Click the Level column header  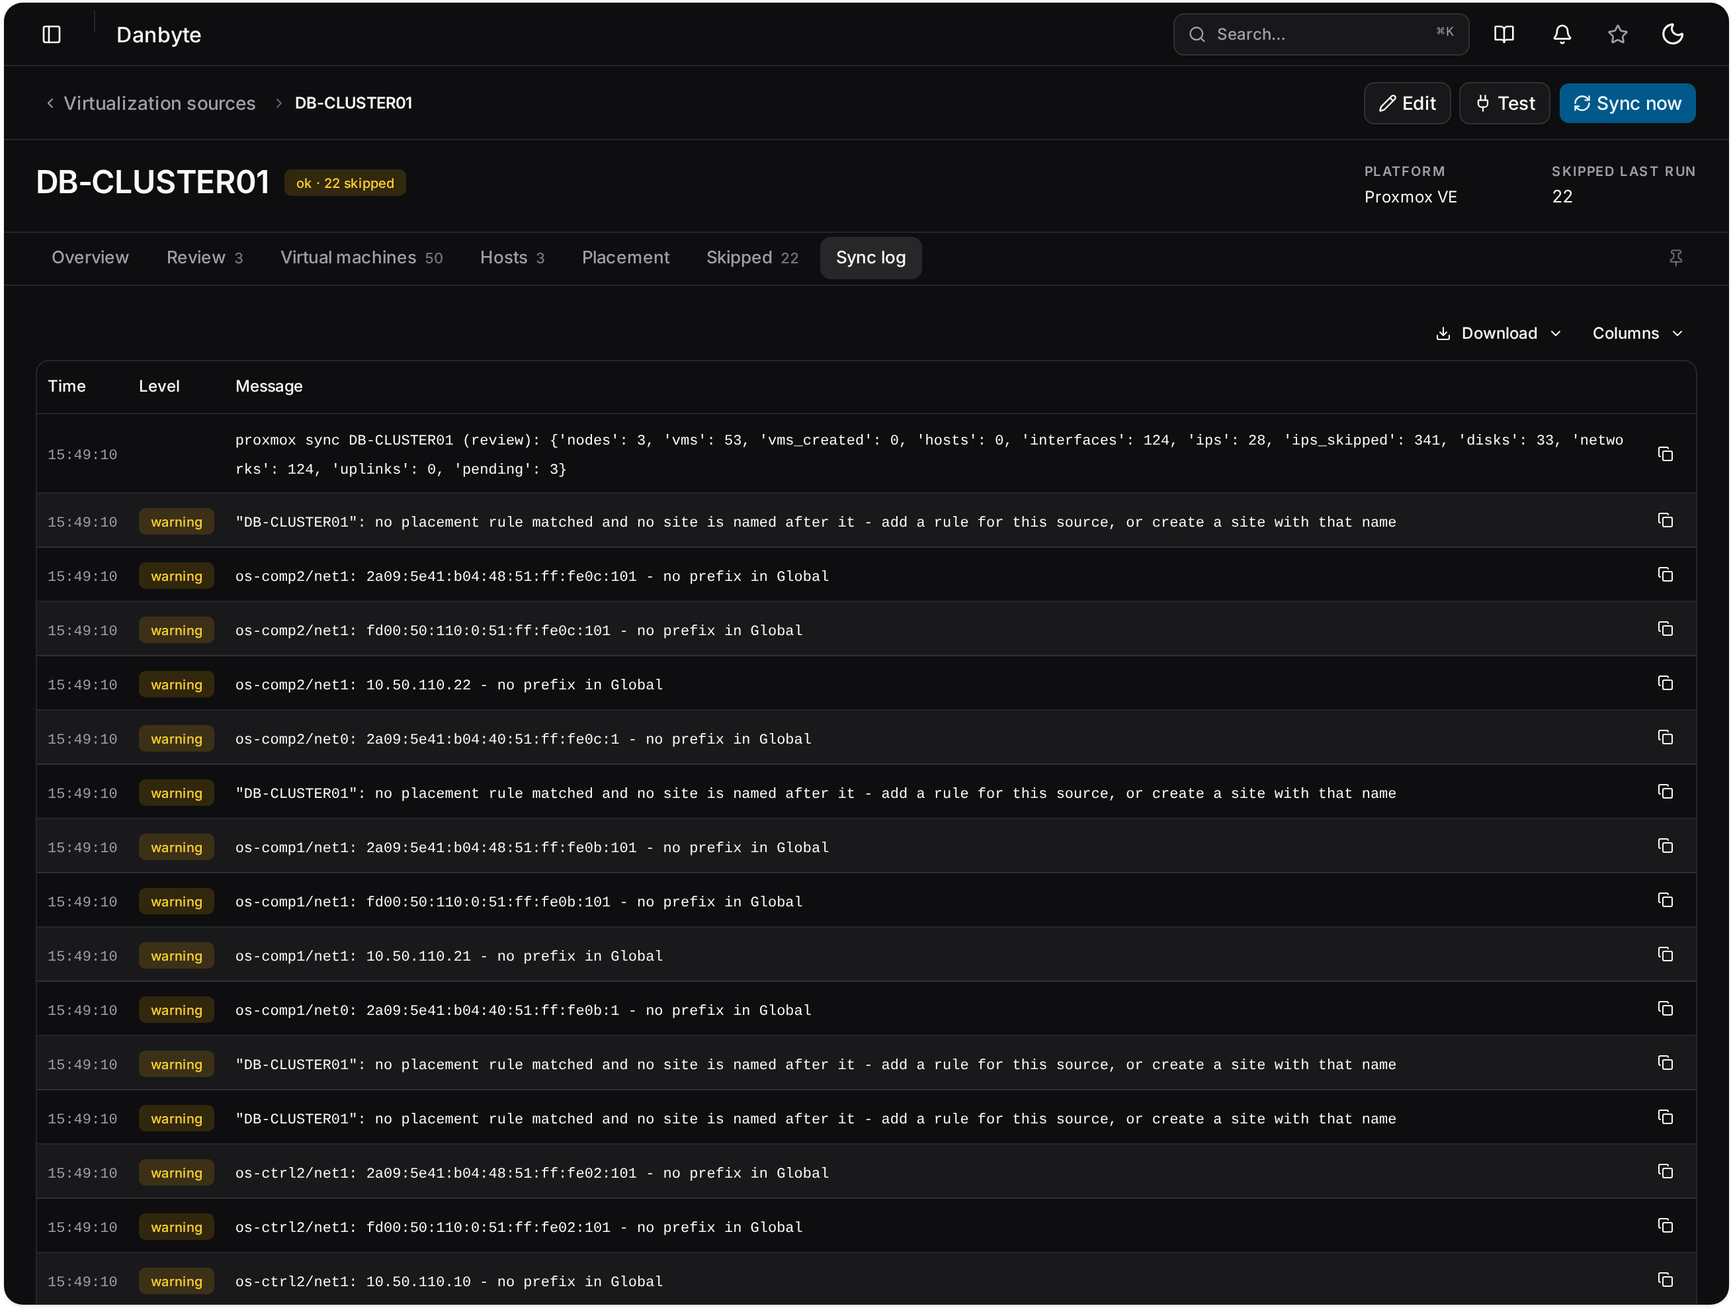(x=159, y=386)
